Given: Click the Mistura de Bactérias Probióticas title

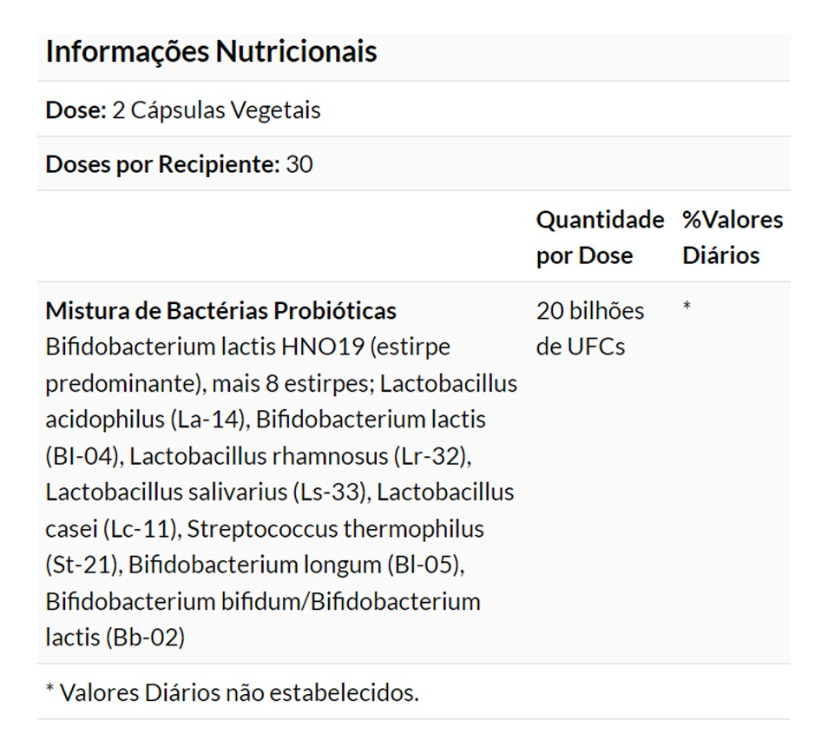Looking at the screenshot, I should [220, 310].
